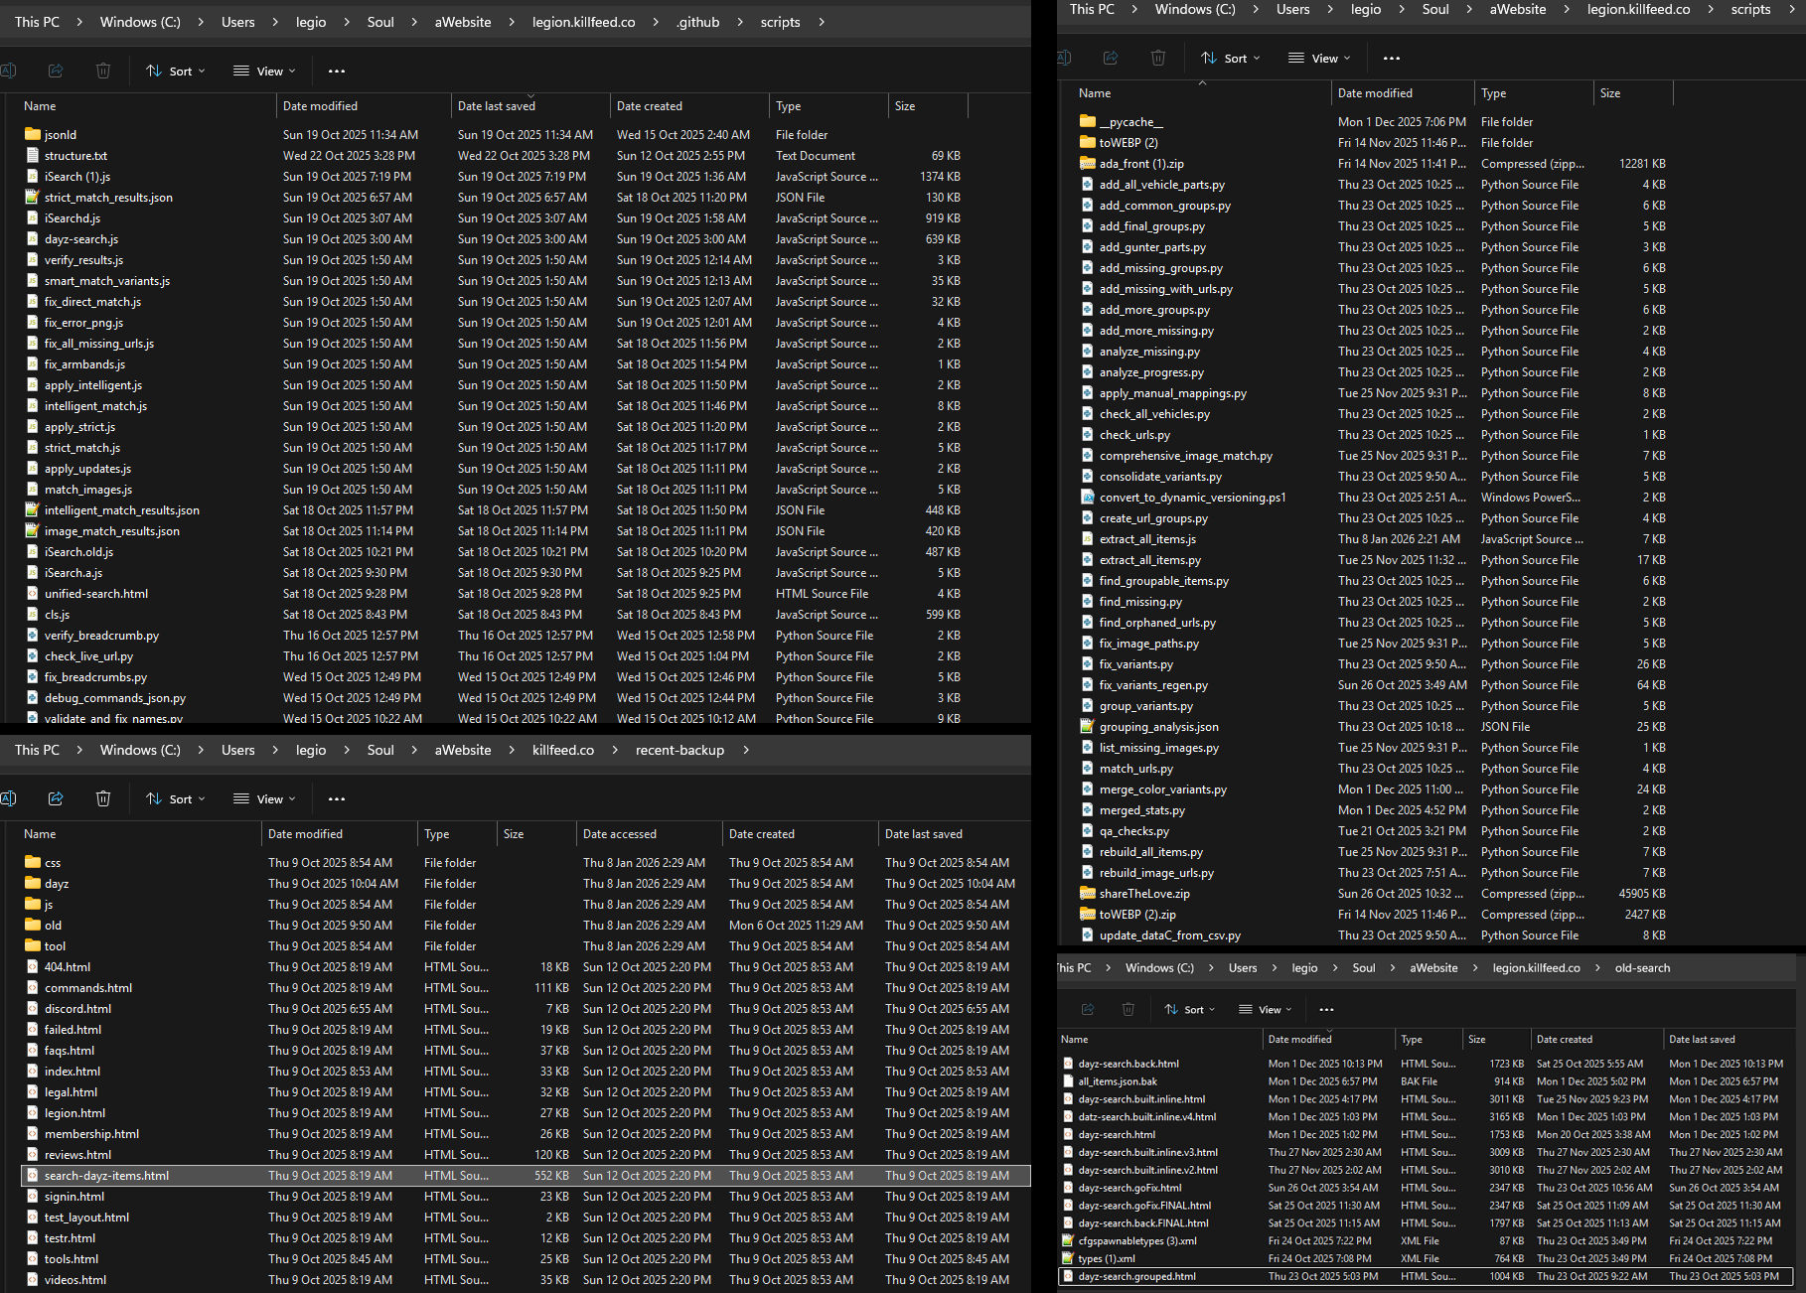Open View dropdown in the .github scripts window
The width and height of the screenshot is (1806, 1293).
[x=264, y=72]
